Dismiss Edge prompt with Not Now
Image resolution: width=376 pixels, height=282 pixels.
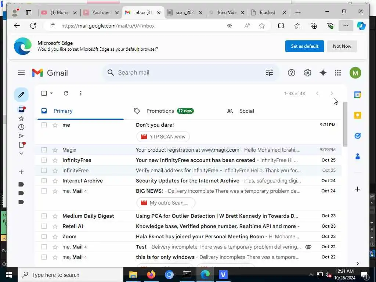tap(342, 46)
